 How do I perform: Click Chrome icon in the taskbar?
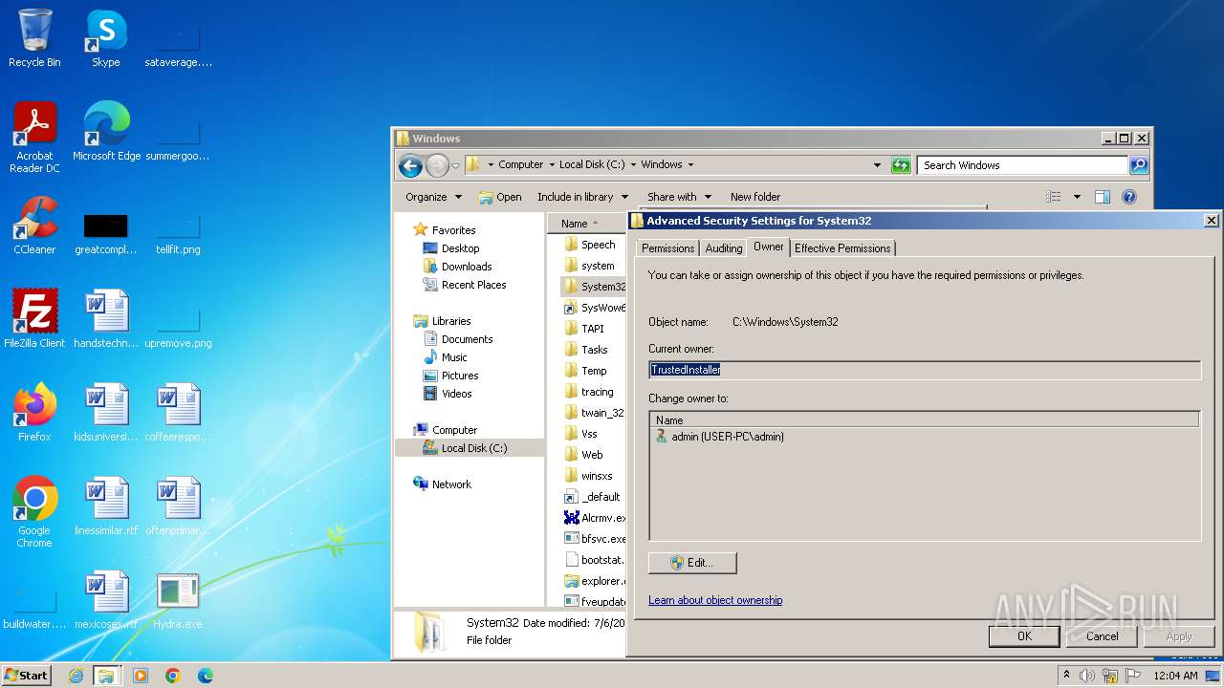pos(173,676)
